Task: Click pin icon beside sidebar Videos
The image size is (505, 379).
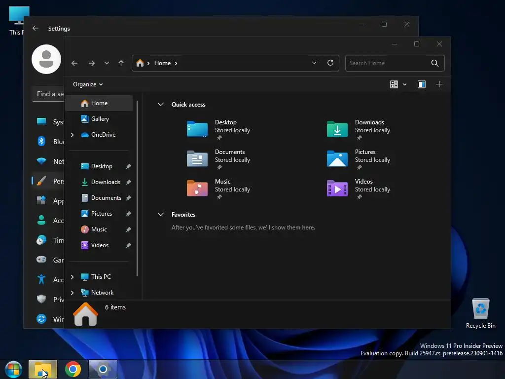Action: [x=129, y=245]
